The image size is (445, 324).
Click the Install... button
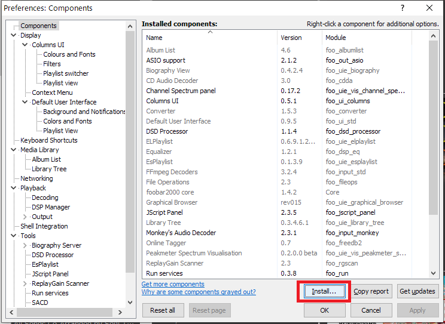point(324,291)
